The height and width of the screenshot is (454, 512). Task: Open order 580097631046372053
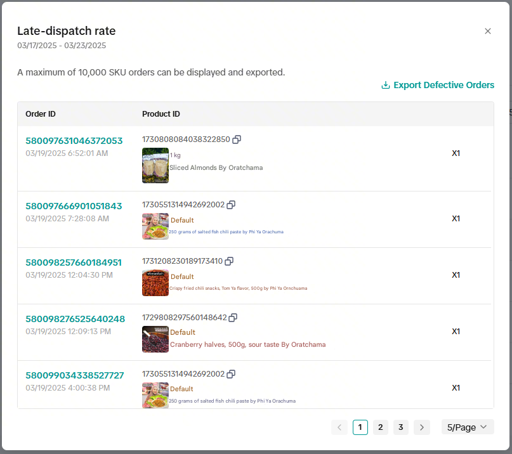(x=74, y=141)
